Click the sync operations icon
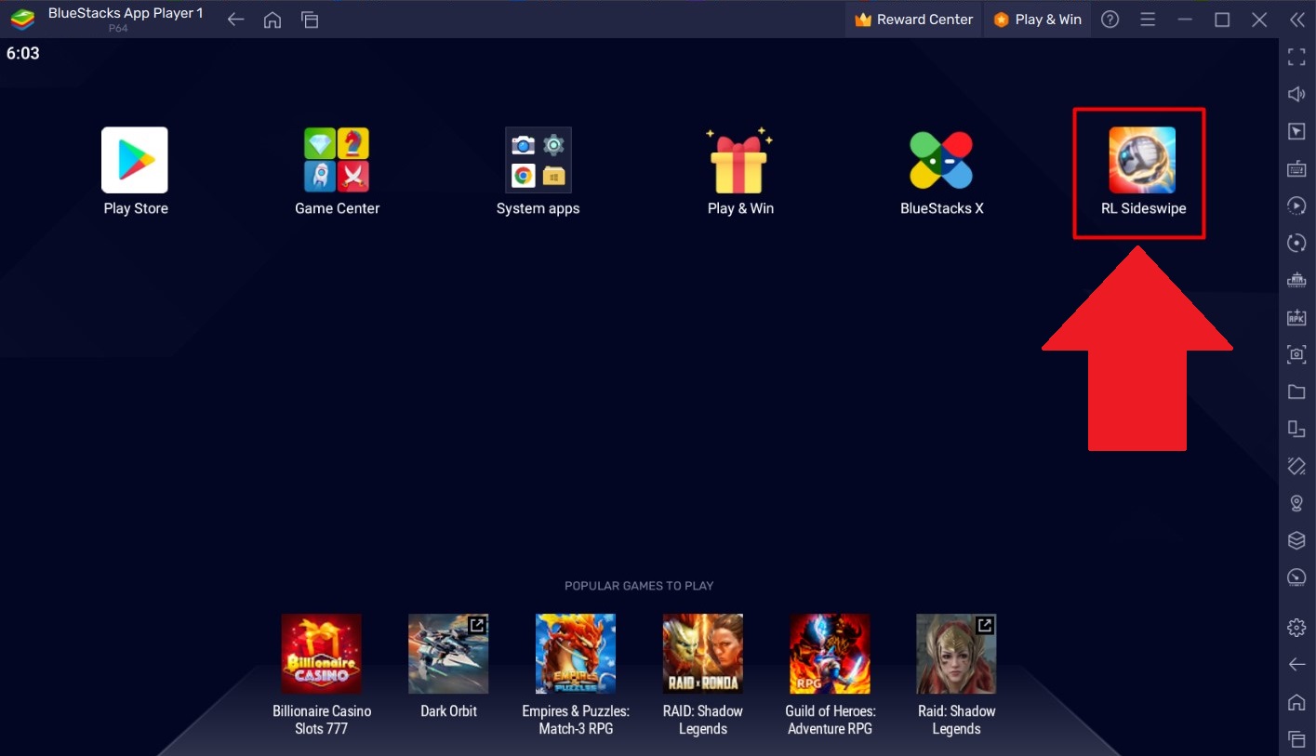The width and height of the screenshot is (1316, 756). pos(1296,243)
